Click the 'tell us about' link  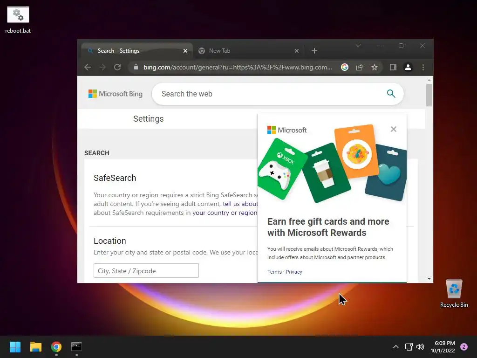pos(240,204)
